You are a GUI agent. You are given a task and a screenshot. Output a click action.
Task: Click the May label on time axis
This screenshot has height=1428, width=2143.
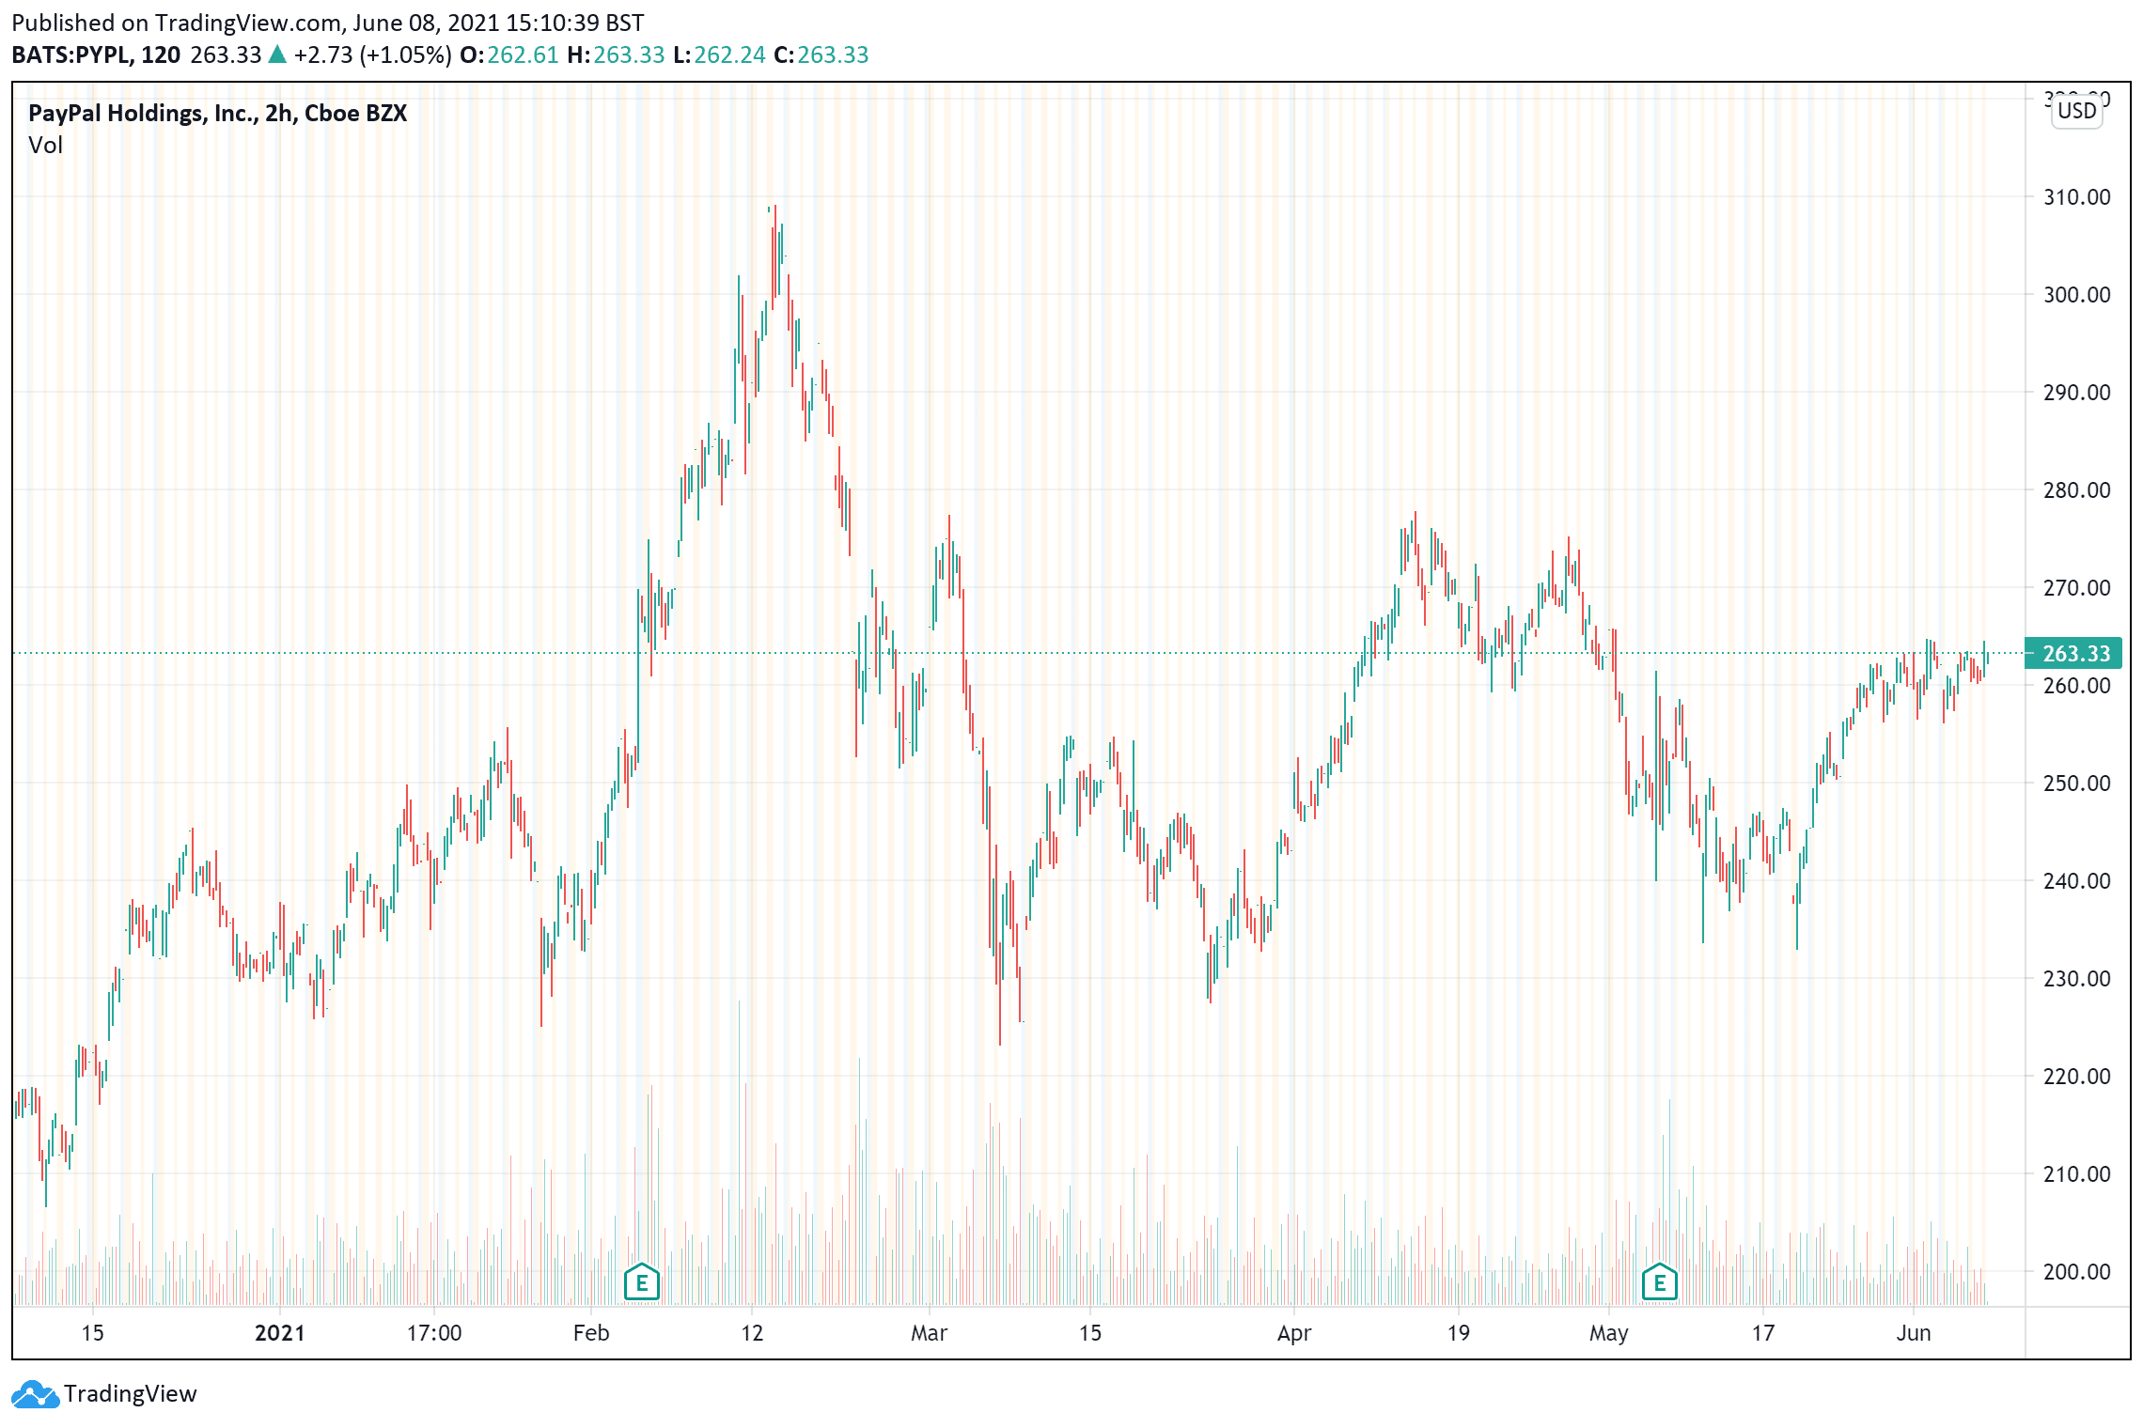1609,1333
